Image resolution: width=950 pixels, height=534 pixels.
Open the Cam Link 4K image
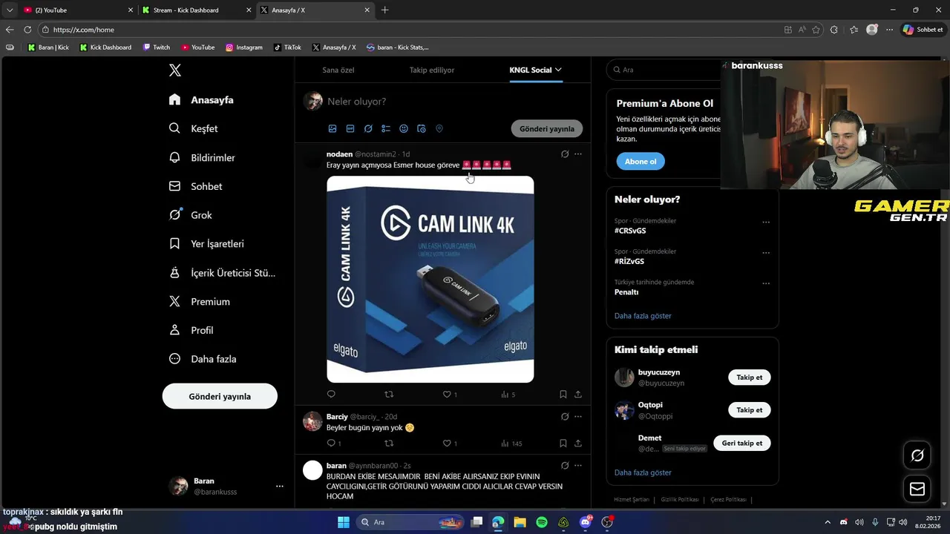click(430, 279)
